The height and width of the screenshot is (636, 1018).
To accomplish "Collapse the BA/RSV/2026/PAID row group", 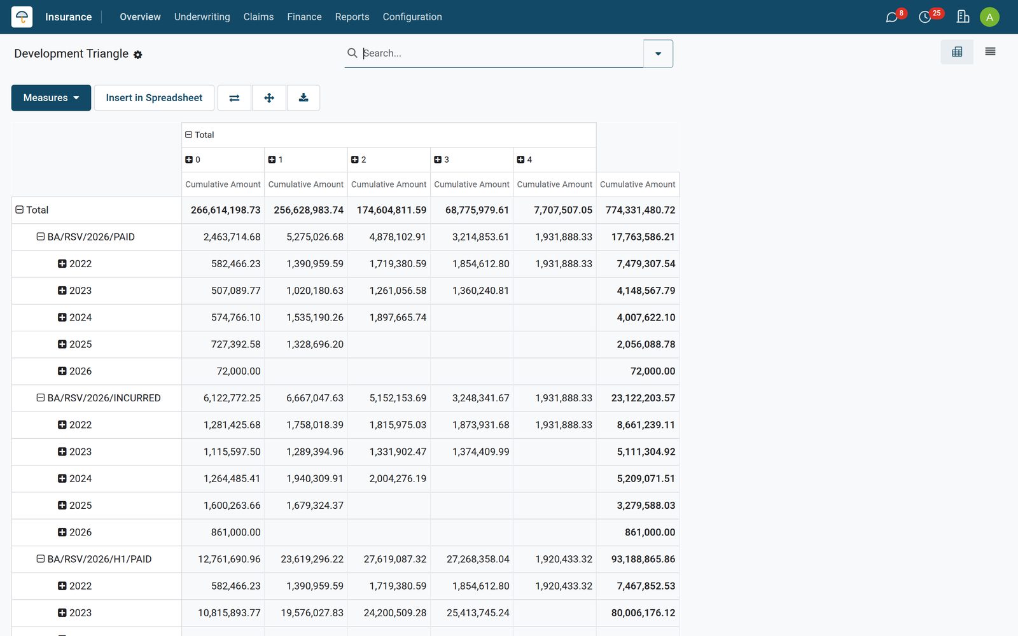I will click(41, 237).
